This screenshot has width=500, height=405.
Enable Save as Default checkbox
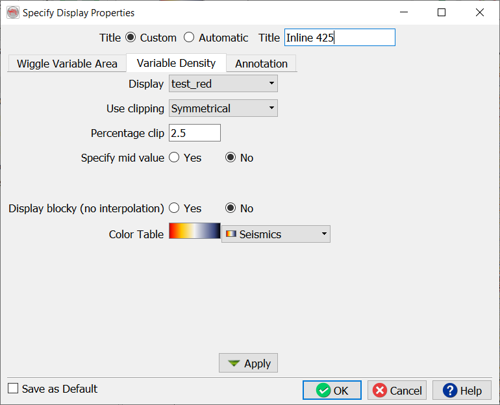pos(13,389)
